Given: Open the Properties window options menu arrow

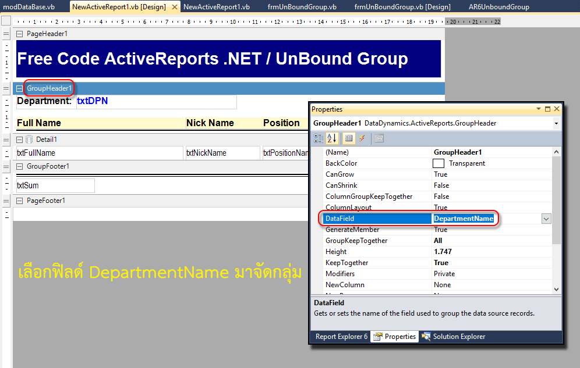Looking at the screenshot, I should pos(539,109).
